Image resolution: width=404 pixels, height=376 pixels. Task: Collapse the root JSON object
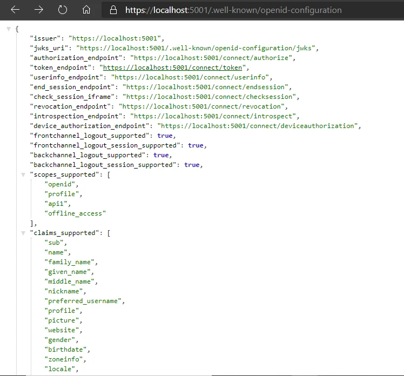pos(9,29)
